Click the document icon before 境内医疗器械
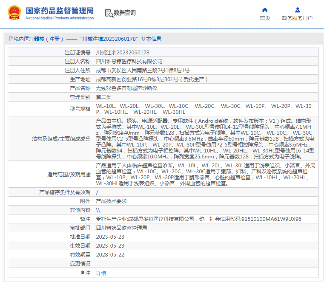Image resolution: width=324 pixels, height=282 pixels. 11,39
